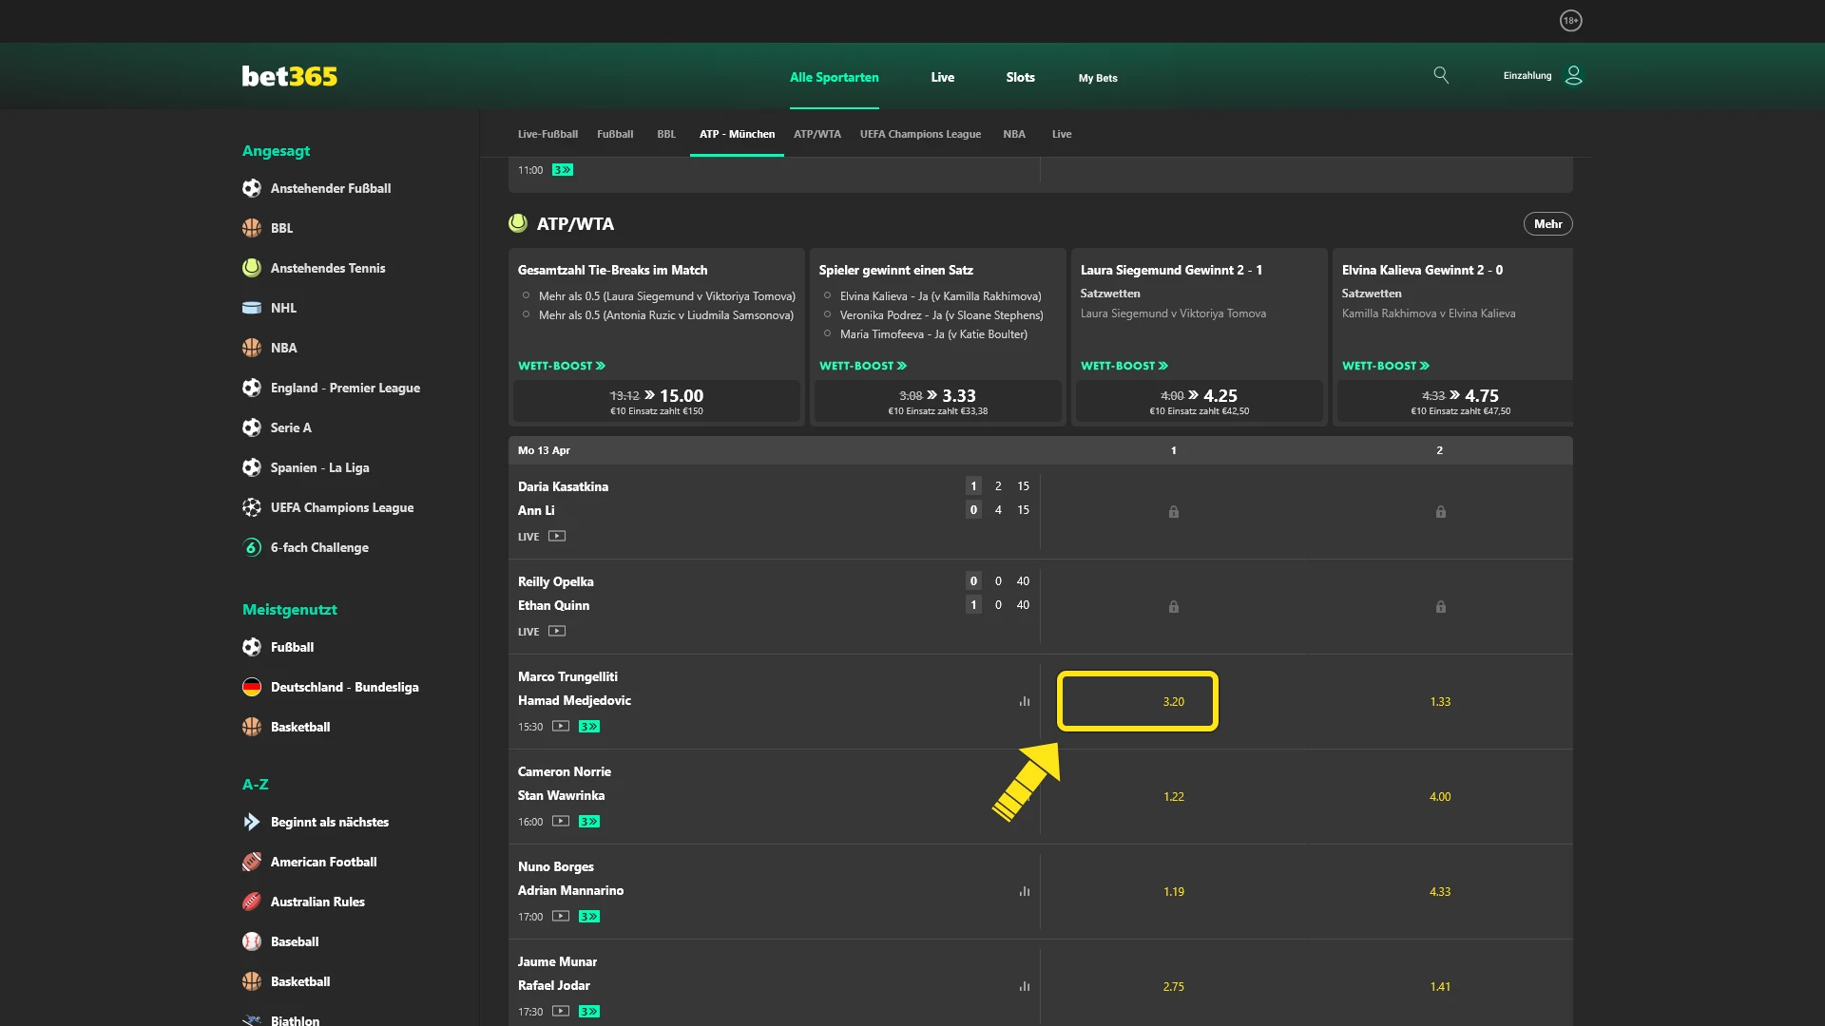Expand WETT-BOOST for Satzwetten Rakhimova v Kalieva

(1385, 365)
